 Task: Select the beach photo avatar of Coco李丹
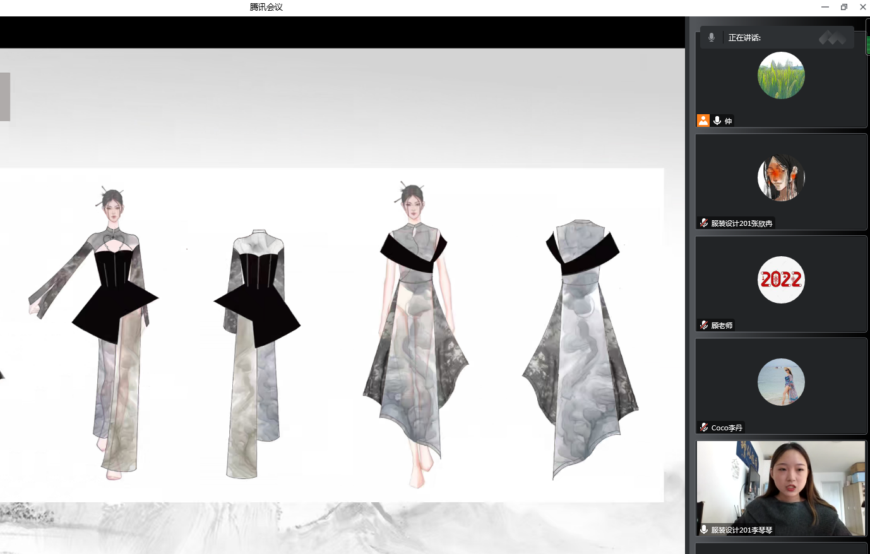pos(781,382)
